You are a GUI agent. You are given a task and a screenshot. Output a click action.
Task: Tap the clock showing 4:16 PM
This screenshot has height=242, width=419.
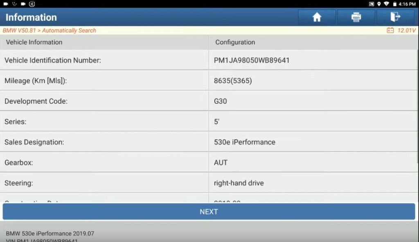408,4
